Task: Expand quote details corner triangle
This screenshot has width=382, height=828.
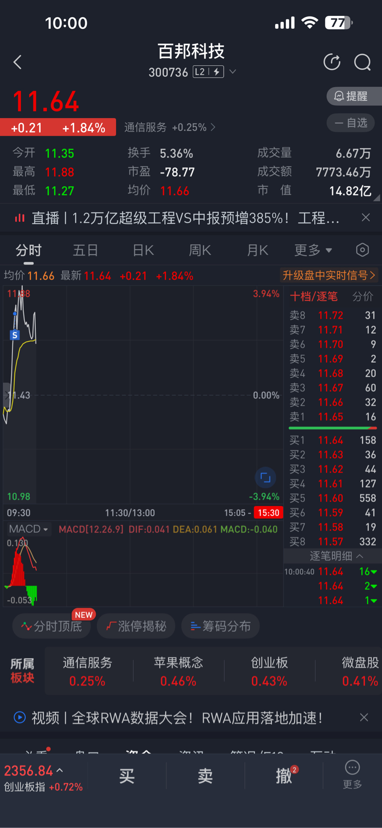Action: (377, 198)
